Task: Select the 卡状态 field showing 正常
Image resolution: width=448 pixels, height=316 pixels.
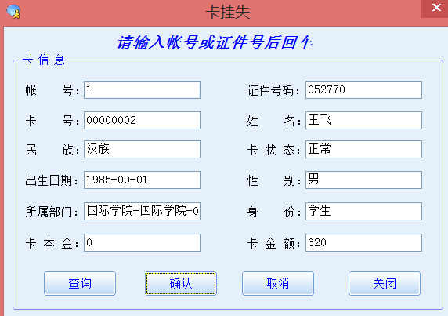Action: point(363,149)
